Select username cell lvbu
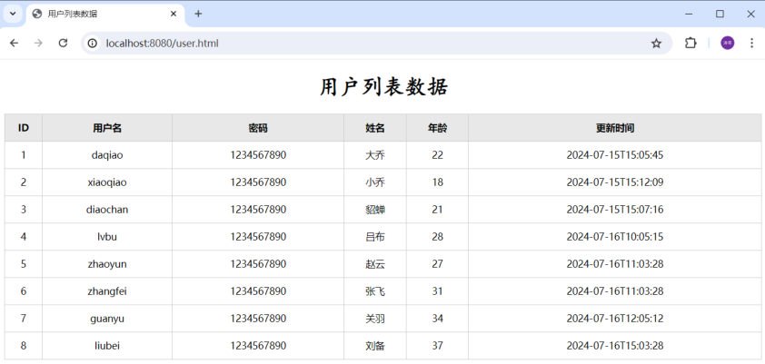The image size is (765, 364). 107,237
